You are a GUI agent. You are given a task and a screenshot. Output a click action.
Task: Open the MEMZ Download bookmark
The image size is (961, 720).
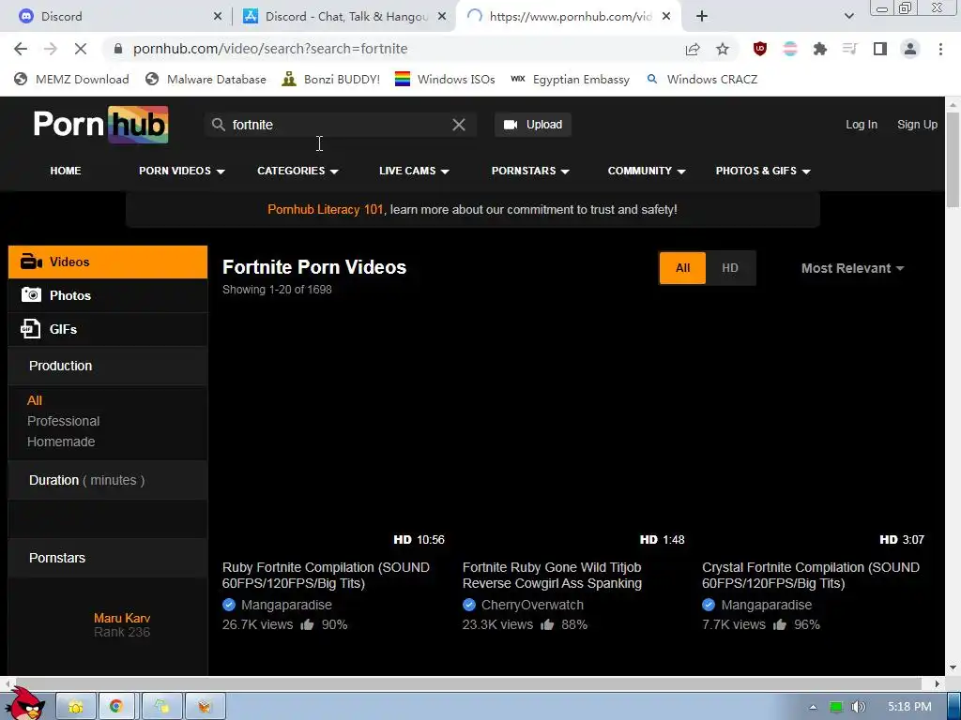tap(71, 79)
